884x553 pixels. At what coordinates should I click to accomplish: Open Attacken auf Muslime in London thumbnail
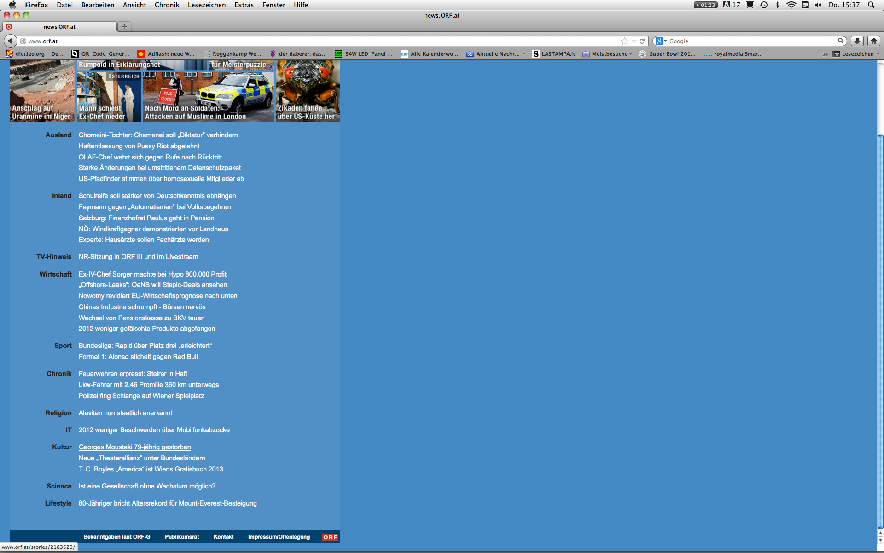coord(209,97)
